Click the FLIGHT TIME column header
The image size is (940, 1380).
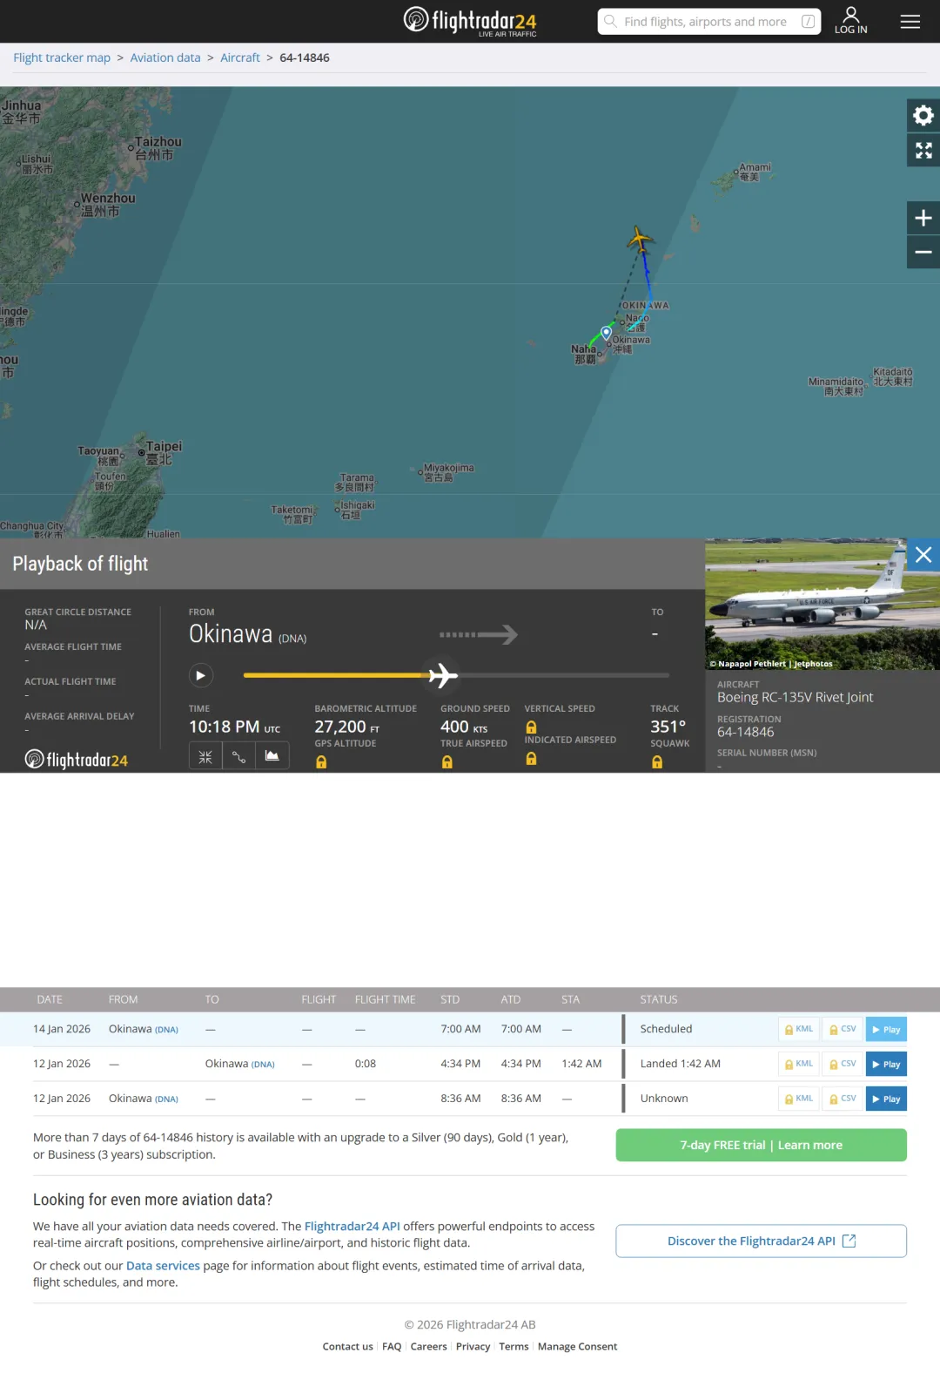coord(385,999)
